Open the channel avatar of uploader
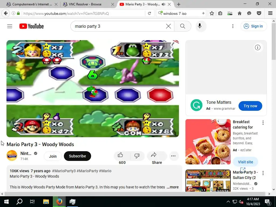Viewport: 276px width, 207px height. [x=12, y=156]
